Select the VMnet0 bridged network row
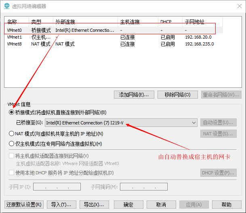 pos(61,30)
